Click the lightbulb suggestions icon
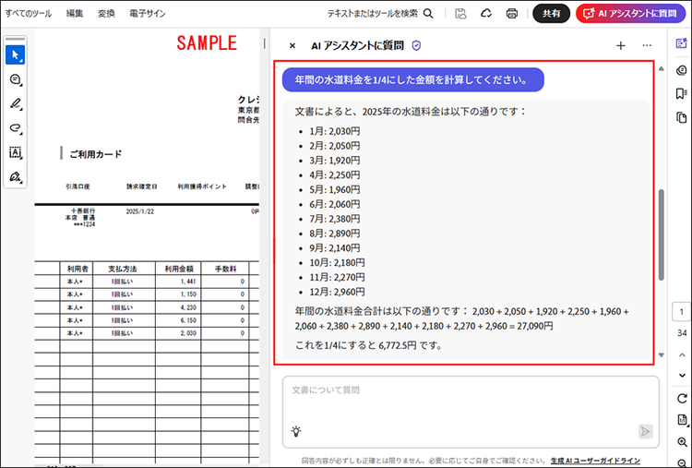Viewport: 692px width, 468px height. [296, 430]
